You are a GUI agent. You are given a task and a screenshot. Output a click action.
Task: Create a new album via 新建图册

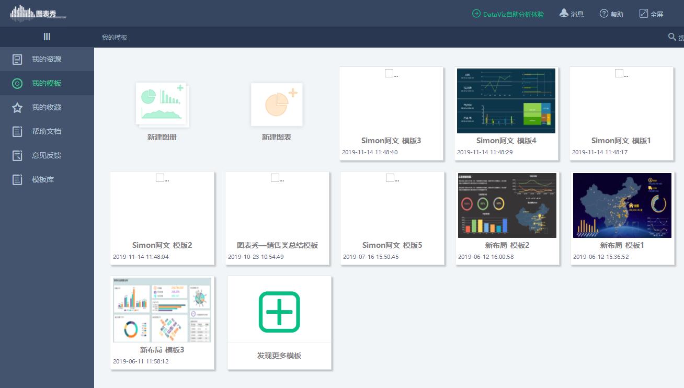pos(162,105)
